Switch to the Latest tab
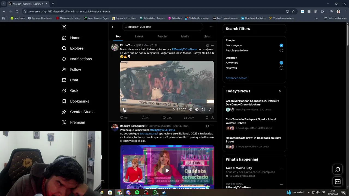The height and width of the screenshot is (196, 349). 139,36
